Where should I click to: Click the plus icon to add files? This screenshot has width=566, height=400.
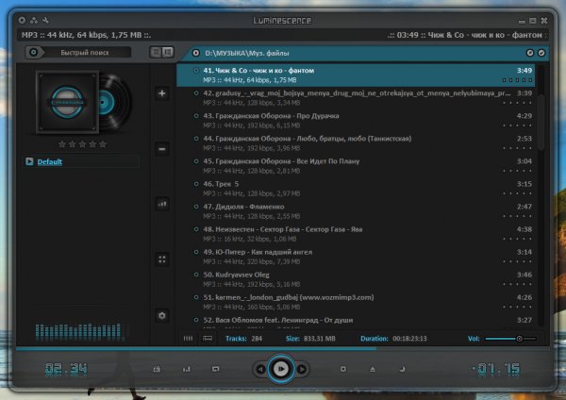[x=162, y=93]
